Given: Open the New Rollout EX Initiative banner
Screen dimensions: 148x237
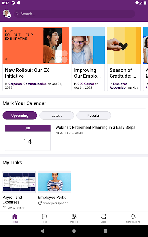Looking at the screenshot, I should (36, 45).
